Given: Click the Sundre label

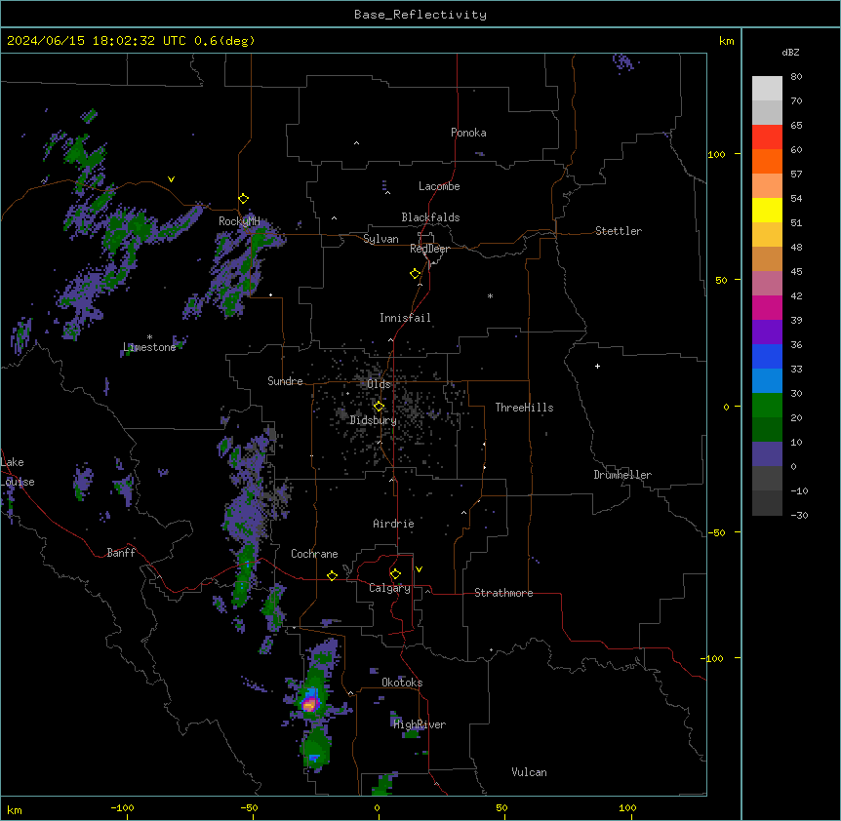Looking at the screenshot, I should point(285,381).
